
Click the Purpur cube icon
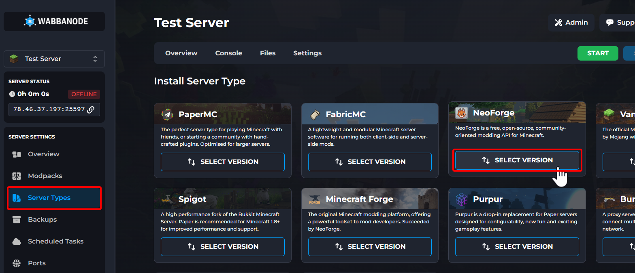[x=462, y=199]
